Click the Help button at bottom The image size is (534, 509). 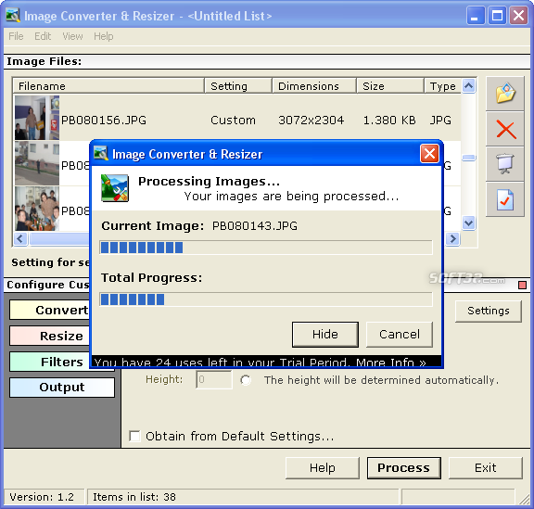(323, 468)
